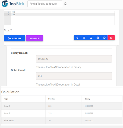Open the help question-mark icon
The image size is (123, 128).
pos(77,38)
